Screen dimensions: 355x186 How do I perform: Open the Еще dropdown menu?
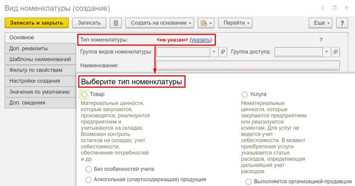coord(320,23)
